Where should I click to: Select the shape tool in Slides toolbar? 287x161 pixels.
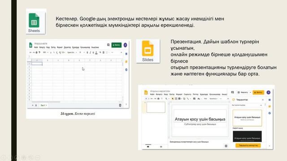(184, 99)
